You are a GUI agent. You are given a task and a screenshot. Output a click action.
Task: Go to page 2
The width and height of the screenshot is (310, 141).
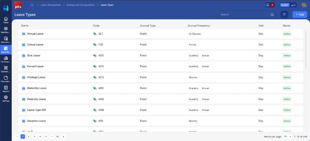29,136
